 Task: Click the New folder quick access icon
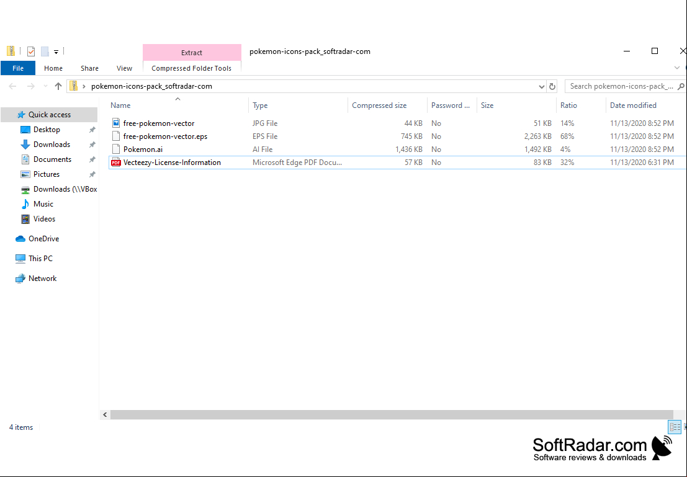tap(45, 51)
